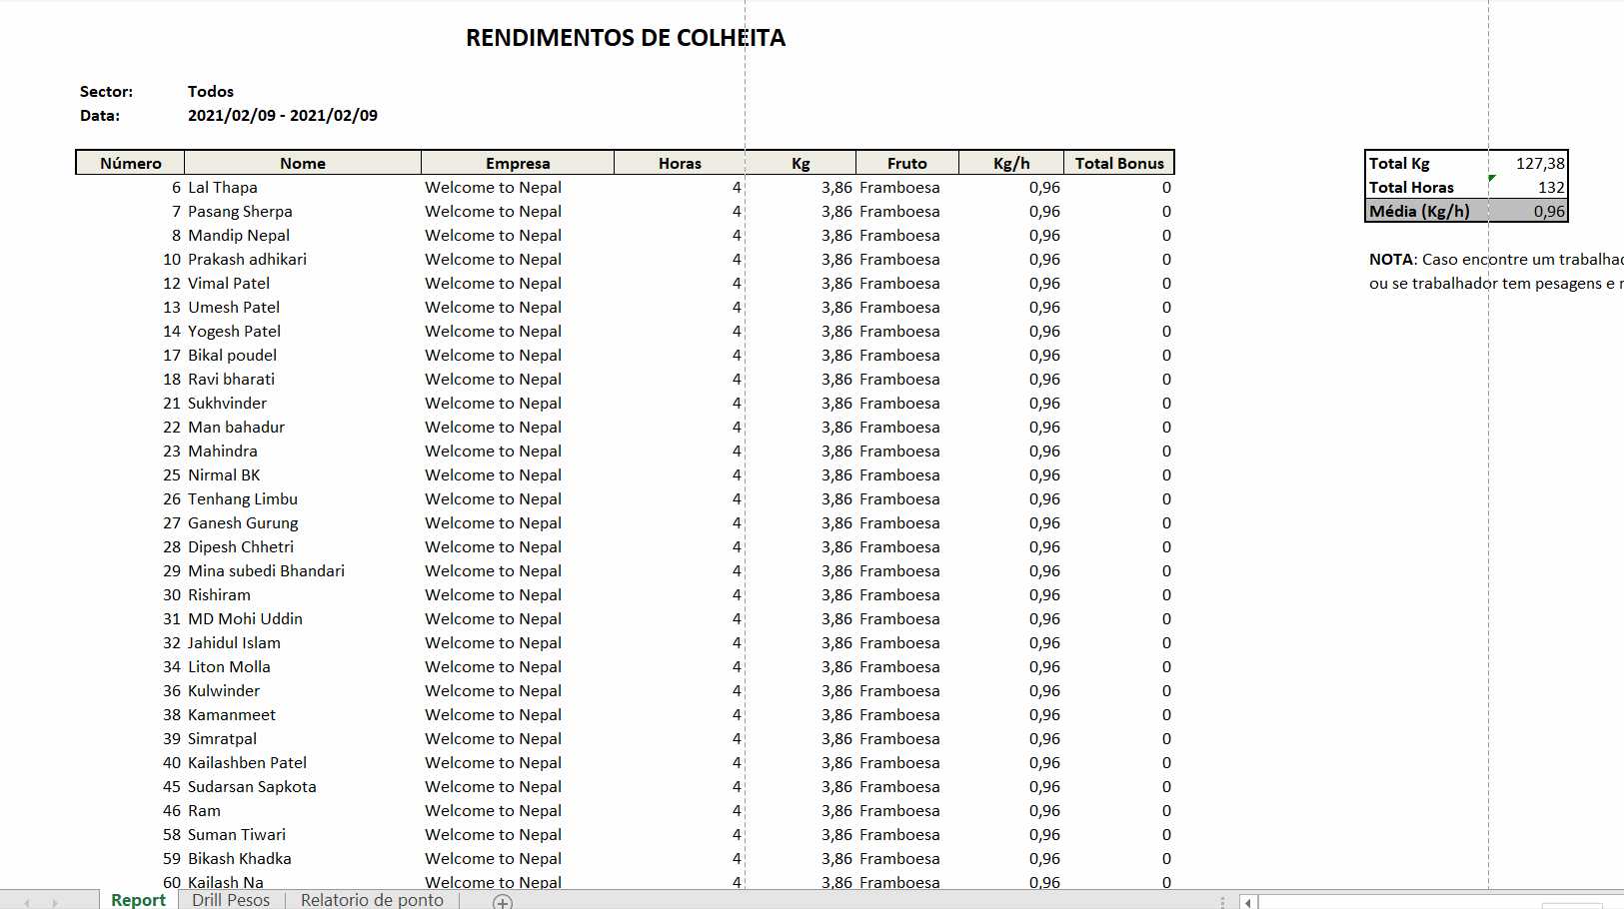Select the Nome column header cell
The width and height of the screenshot is (1624, 909).
(303, 163)
